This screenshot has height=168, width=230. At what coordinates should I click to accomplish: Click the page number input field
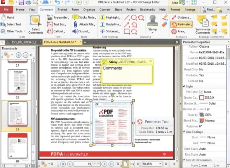87,164
